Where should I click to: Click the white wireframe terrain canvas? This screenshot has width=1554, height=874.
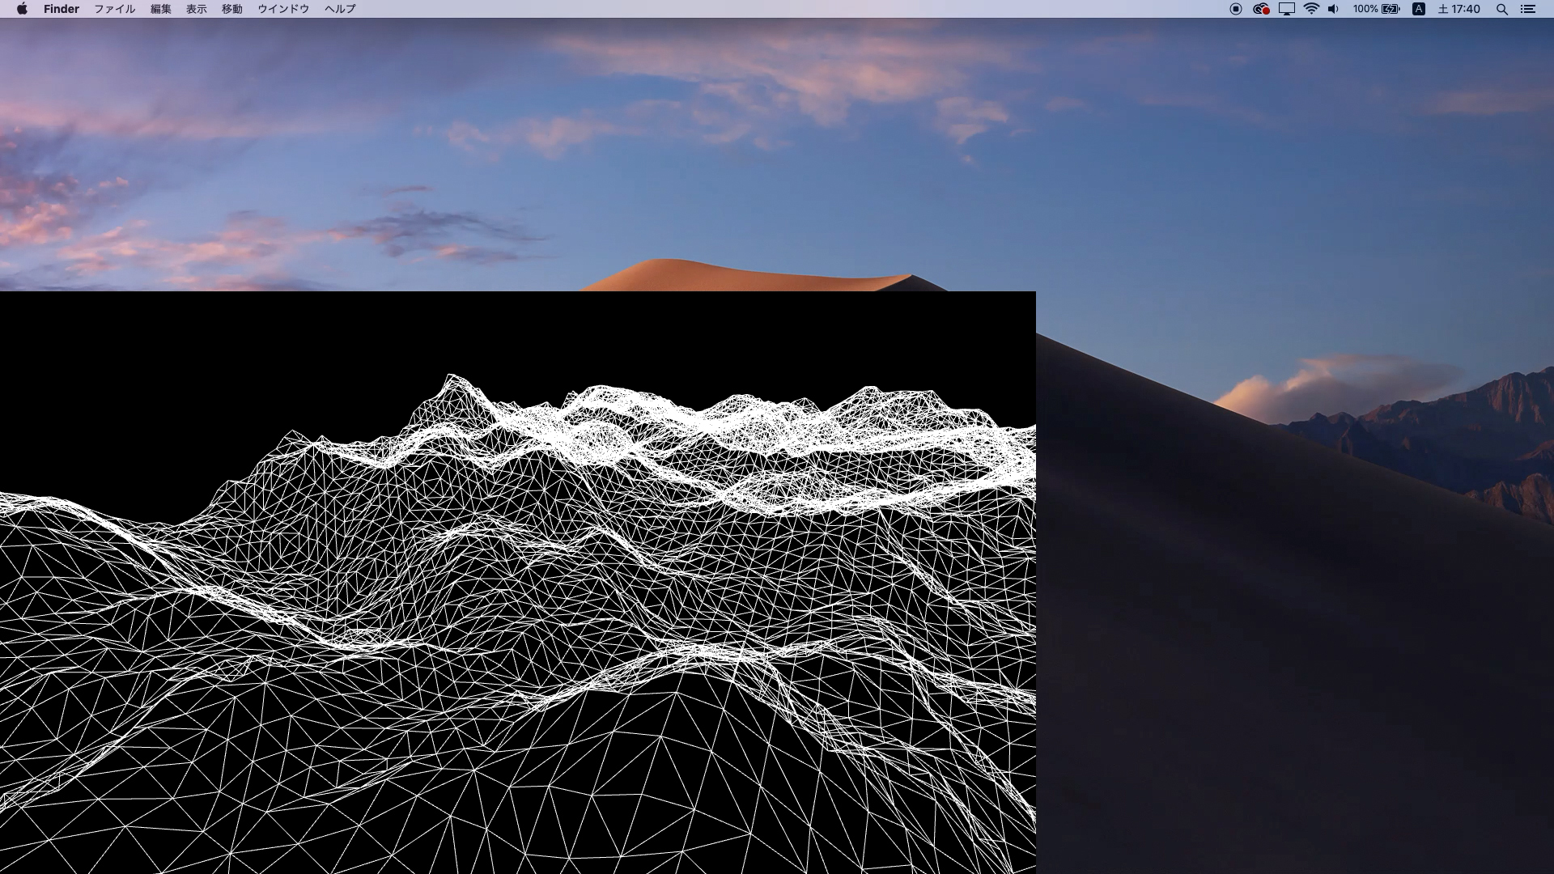[518, 583]
